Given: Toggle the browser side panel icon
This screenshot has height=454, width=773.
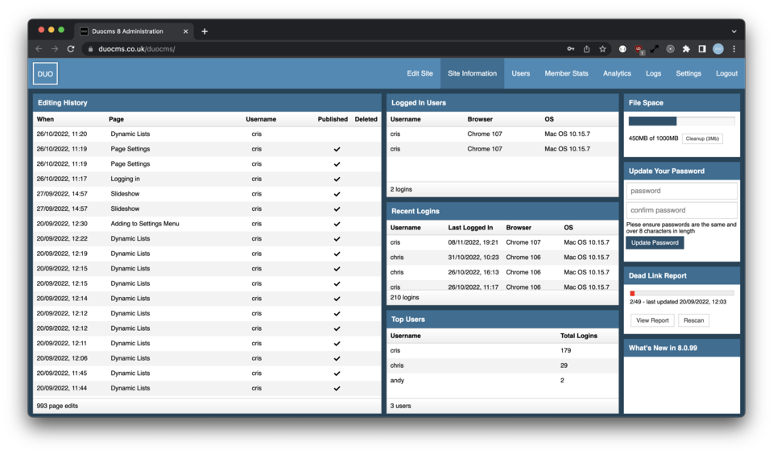Looking at the screenshot, I should pos(702,49).
